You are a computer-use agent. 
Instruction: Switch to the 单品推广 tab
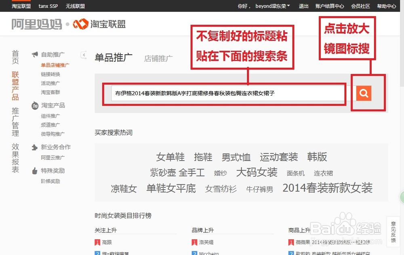[114, 57]
